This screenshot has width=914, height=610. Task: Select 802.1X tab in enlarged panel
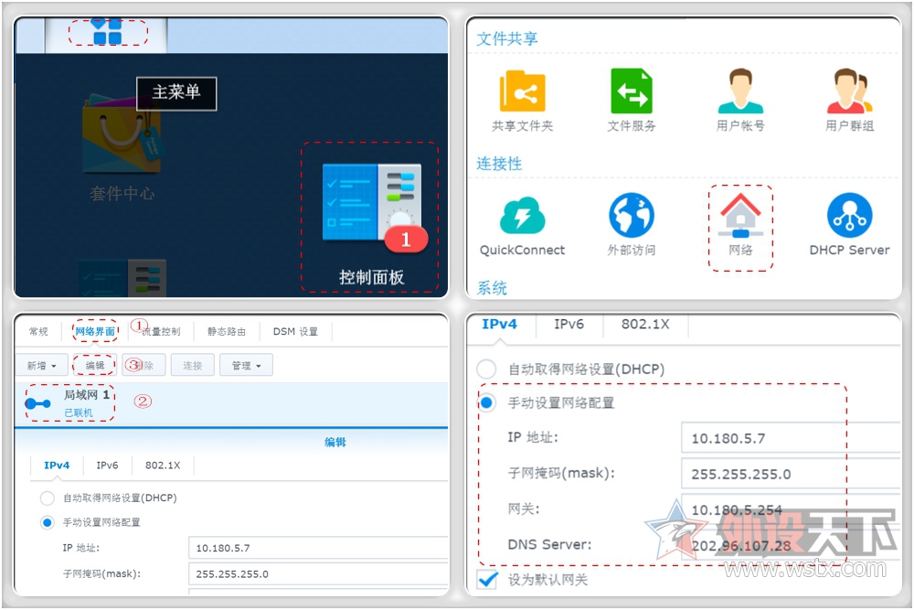pos(645,325)
